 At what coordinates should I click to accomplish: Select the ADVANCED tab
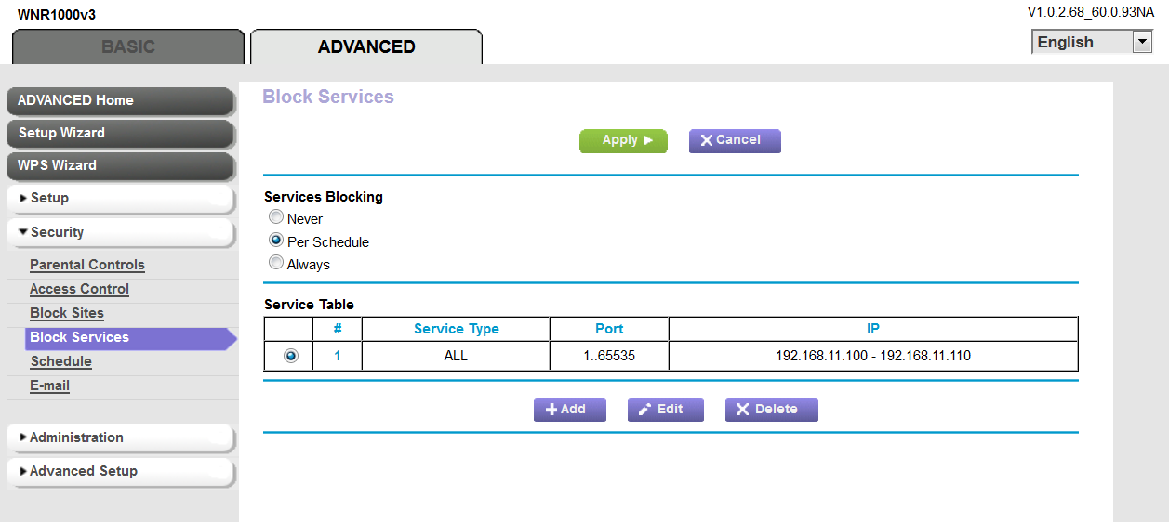[366, 46]
